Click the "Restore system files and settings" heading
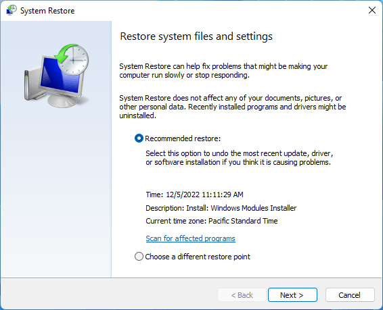 [196, 36]
